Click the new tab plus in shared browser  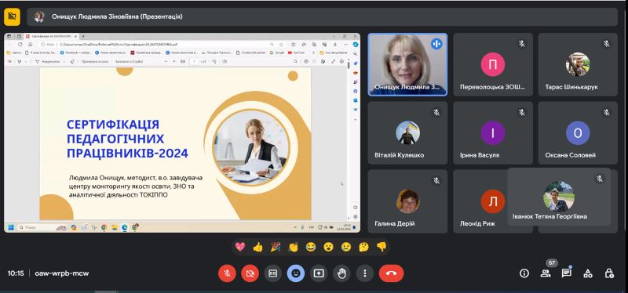tap(83, 36)
